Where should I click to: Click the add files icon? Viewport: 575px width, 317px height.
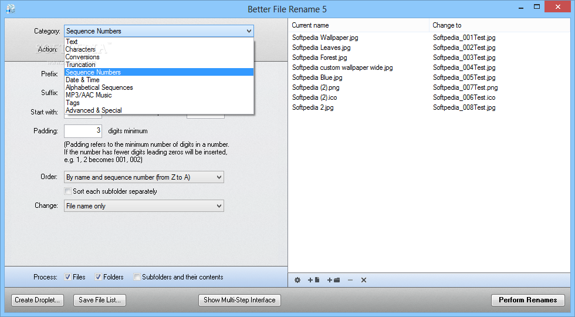[313, 280]
